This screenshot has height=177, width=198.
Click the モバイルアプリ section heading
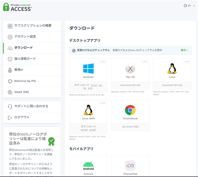81,149
